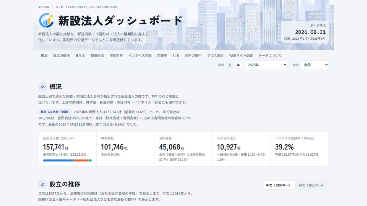Switch period toggle to 年
The width and height of the screenshot is (367, 206).
tap(238, 65)
